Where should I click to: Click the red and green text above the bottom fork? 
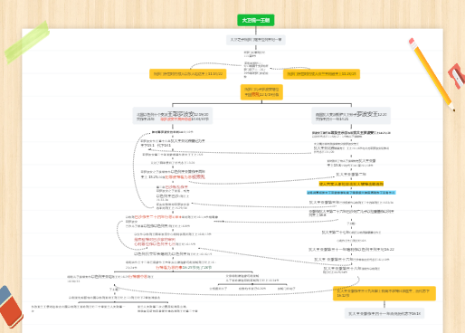tap(184, 268)
